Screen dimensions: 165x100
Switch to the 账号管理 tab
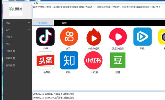43,23
